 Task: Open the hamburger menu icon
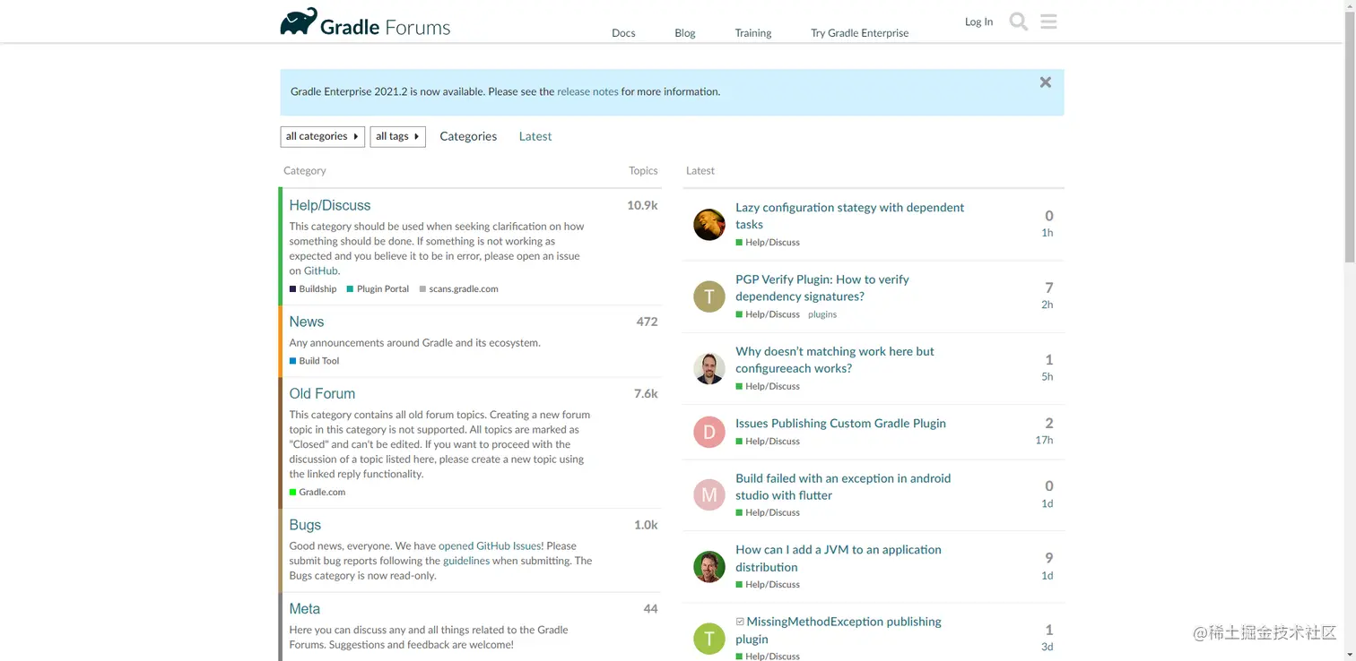point(1048,21)
